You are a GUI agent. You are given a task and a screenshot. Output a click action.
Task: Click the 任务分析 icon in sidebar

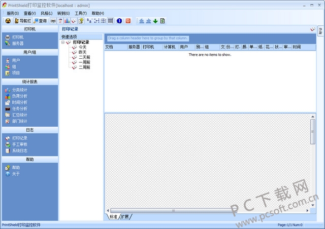click(8, 108)
